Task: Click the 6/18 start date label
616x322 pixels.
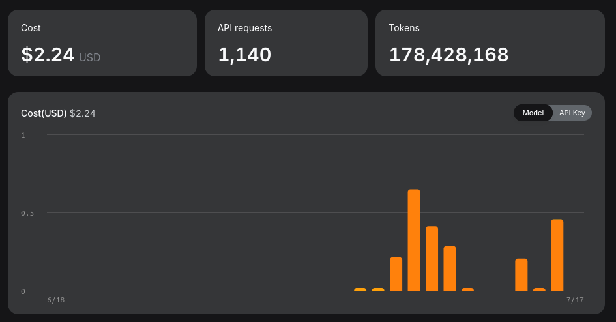Action: pyautogui.click(x=56, y=300)
